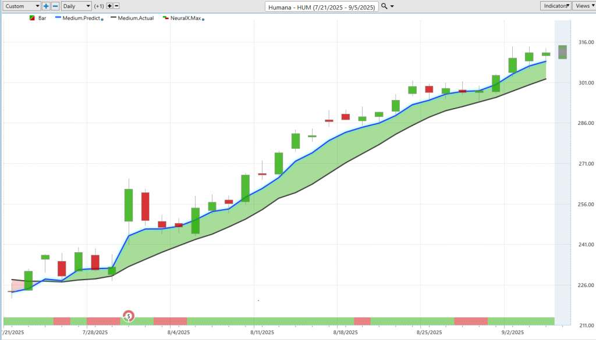The height and width of the screenshot is (340, 596).
Task: Click the NeuralX.Max legend icon
Action: 165,19
